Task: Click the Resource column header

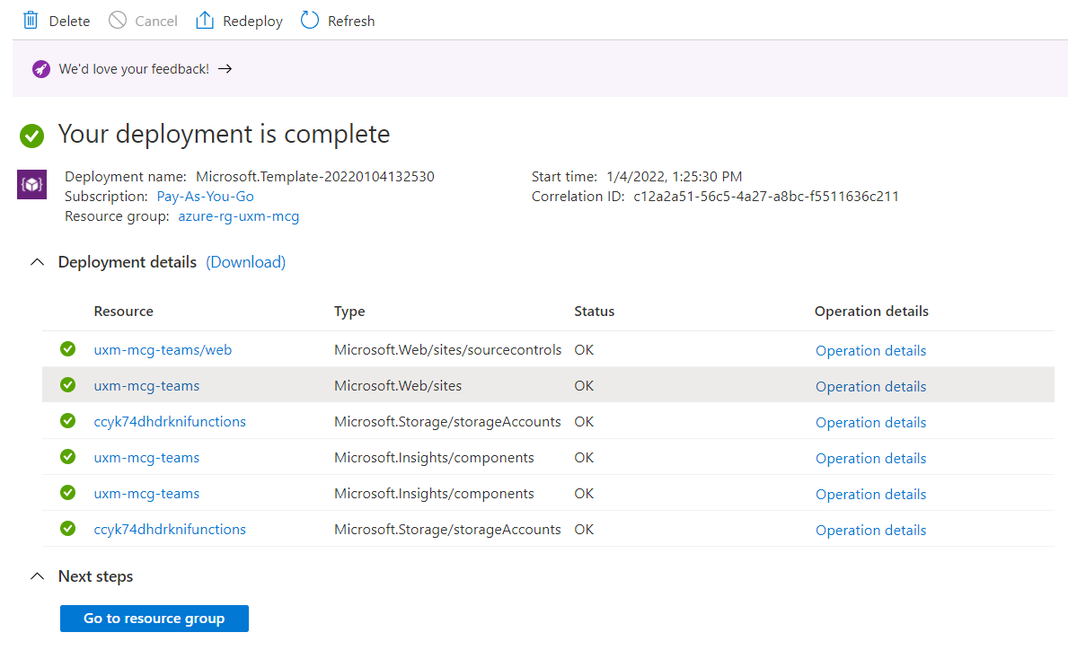Action: coord(123,311)
